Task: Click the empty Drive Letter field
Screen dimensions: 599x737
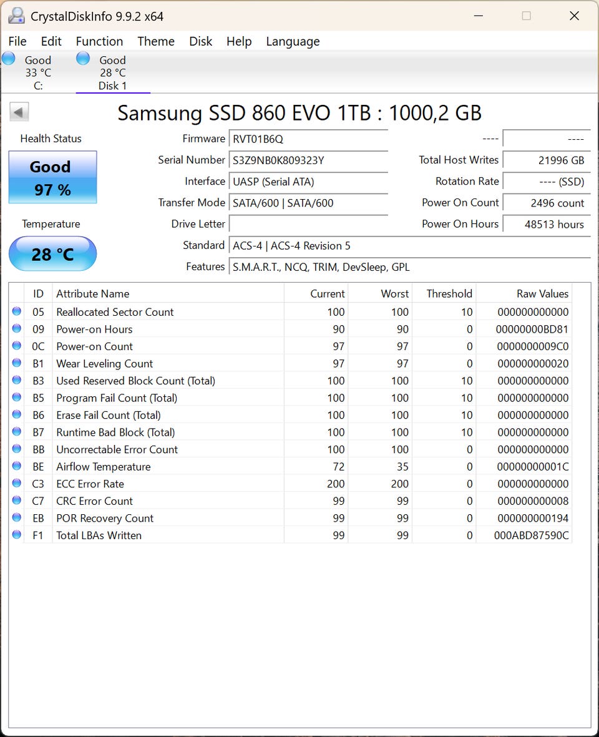Action: tap(309, 224)
